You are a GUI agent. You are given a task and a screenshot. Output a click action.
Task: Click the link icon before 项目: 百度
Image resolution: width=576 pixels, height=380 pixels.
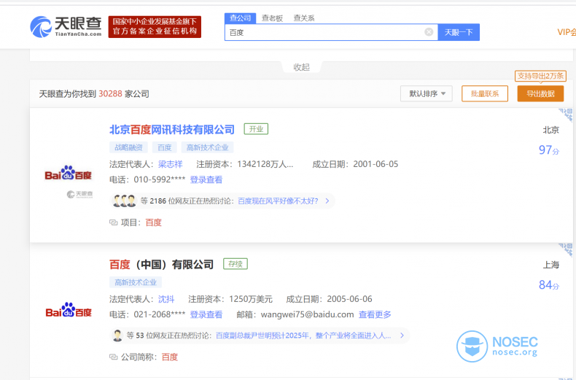point(114,222)
